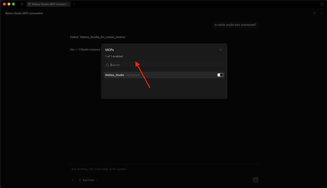
Task: Open the more options ellipsis menu
Action: (x=321, y=13)
